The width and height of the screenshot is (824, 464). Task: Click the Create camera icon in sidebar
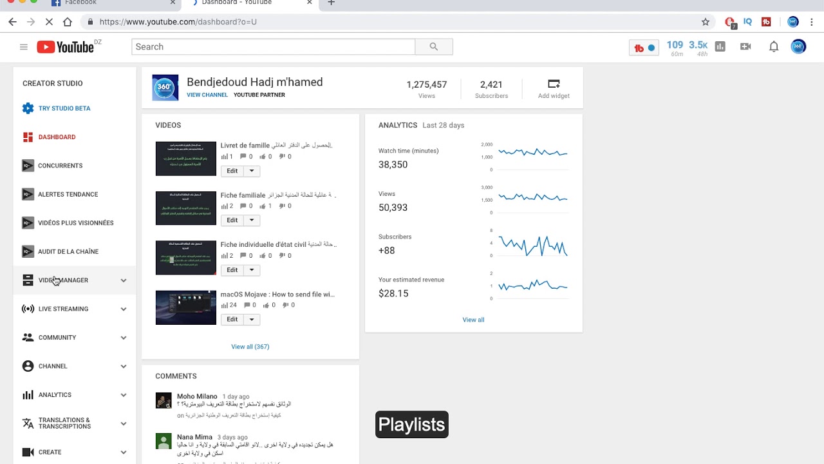(x=28, y=452)
